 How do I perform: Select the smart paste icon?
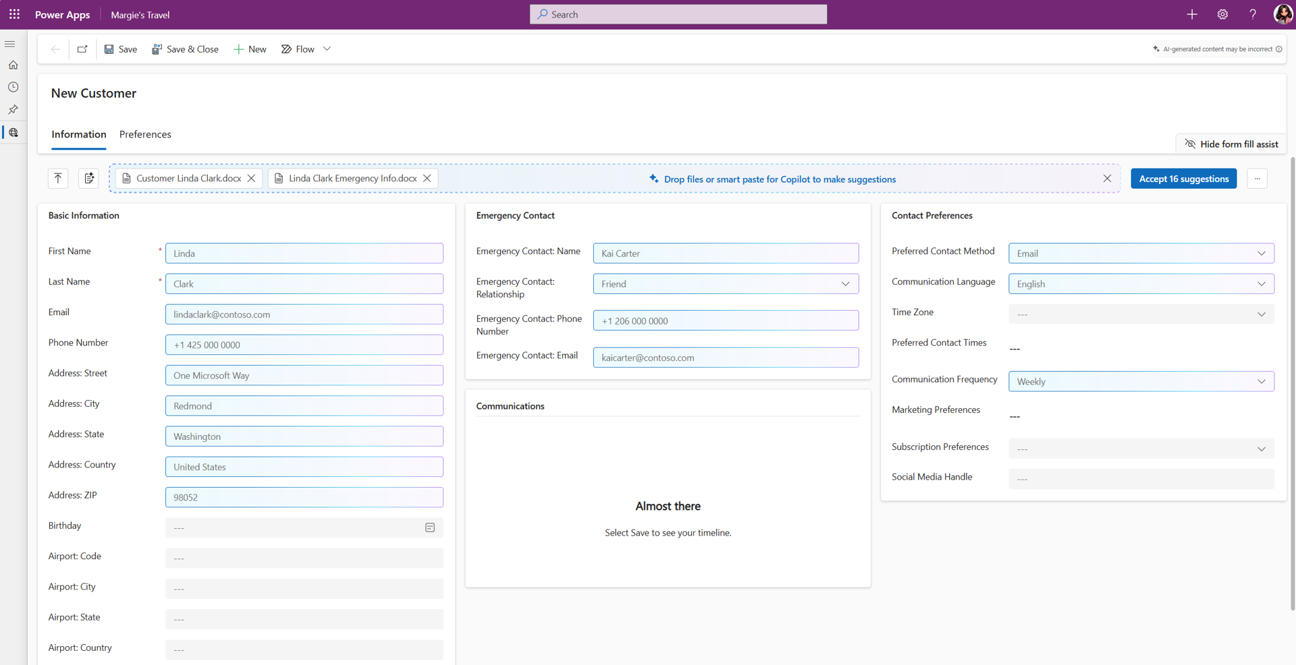88,178
